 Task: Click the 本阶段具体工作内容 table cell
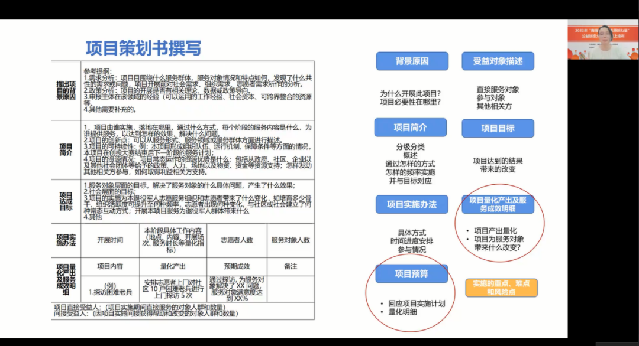click(x=173, y=240)
